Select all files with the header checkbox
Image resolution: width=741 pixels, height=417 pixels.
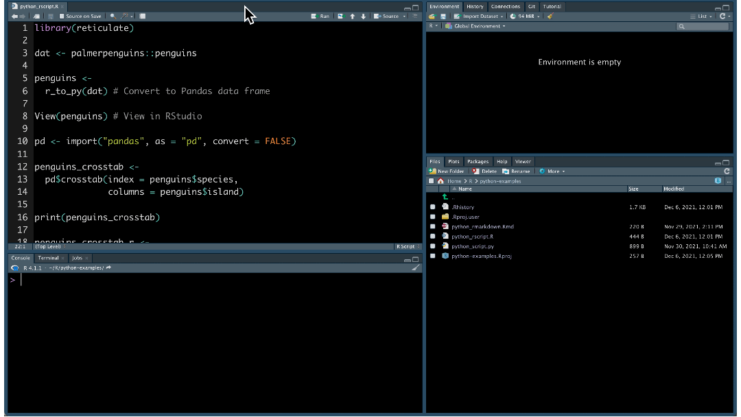point(432,181)
